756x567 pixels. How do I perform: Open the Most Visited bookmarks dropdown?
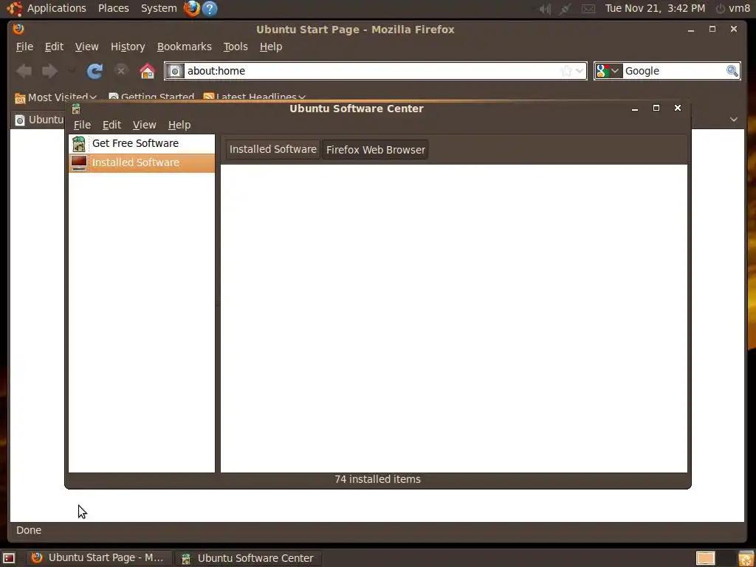point(55,97)
